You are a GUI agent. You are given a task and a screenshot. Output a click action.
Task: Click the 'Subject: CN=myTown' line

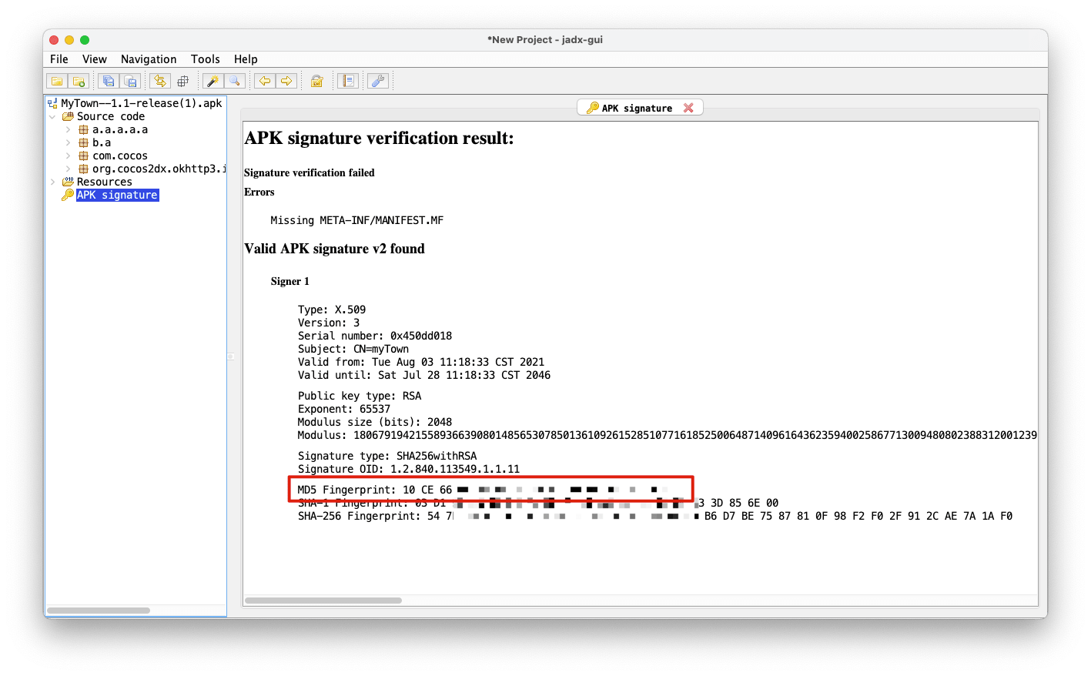click(353, 349)
